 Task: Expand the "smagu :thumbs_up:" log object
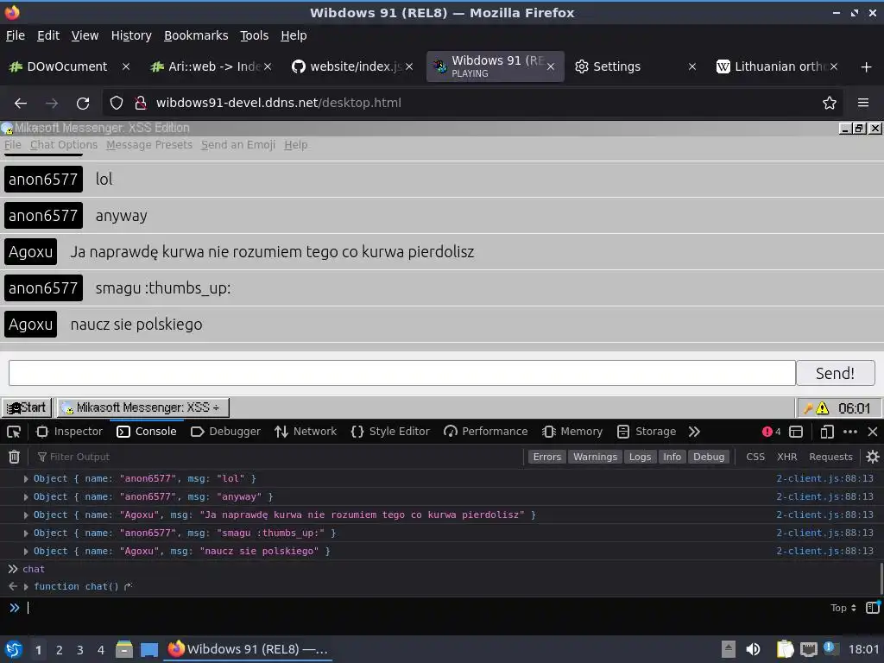(x=26, y=533)
